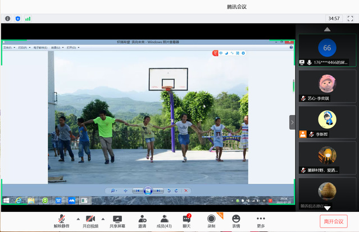Open 共享屏幕 screen share
This screenshot has height=232, width=359.
[x=117, y=220]
